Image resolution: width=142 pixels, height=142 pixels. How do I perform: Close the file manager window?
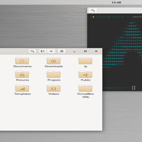[96, 51]
